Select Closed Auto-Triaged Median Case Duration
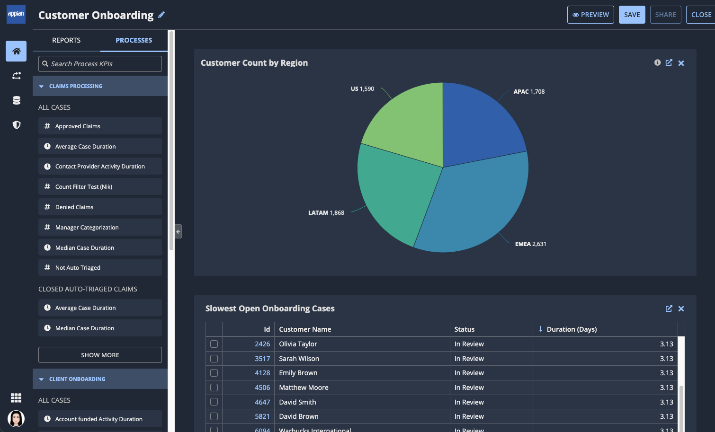This screenshot has width=715, height=432. (x=100, y=328)
